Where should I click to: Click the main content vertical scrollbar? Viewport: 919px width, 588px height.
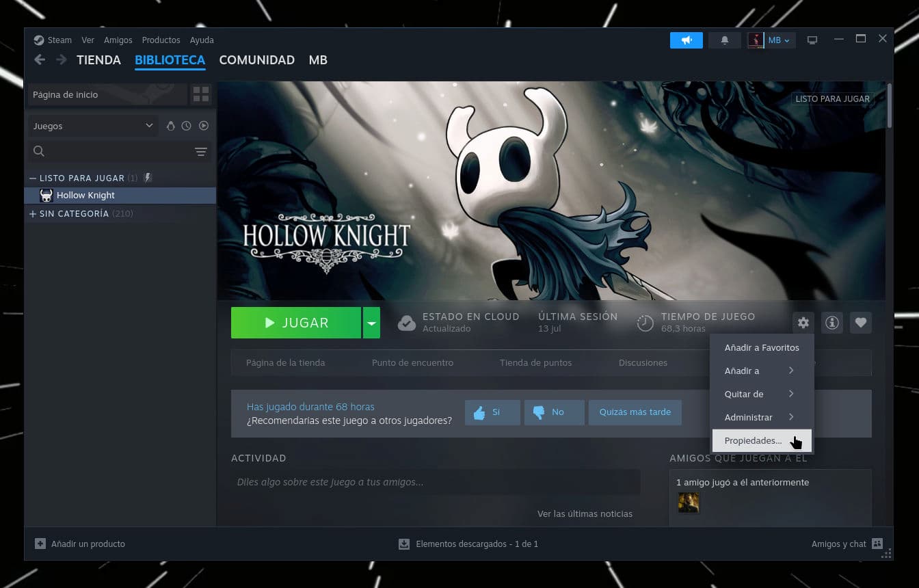889,105
